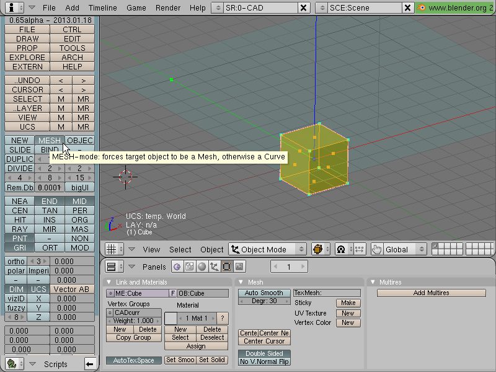Toggle the transform manipulator hand icon

click(377, 250)
